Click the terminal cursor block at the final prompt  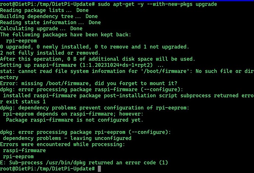point(99,169)
